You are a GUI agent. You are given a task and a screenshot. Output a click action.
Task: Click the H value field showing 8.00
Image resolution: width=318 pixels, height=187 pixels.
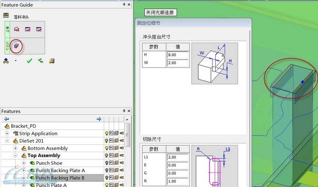coord(177,55)
